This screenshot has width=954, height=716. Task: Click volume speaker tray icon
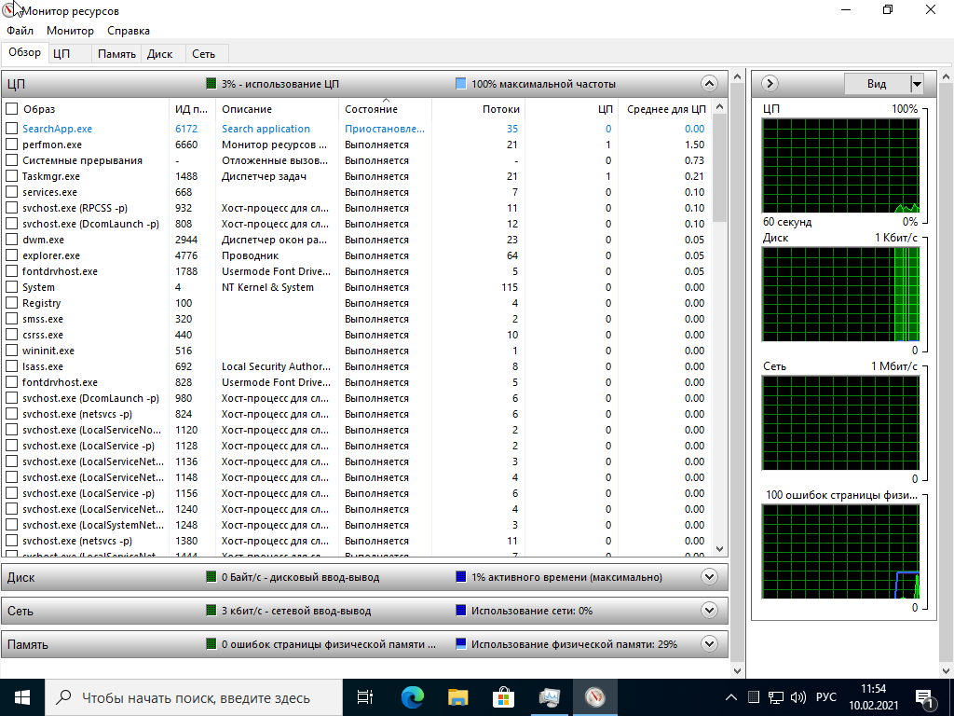797,697
